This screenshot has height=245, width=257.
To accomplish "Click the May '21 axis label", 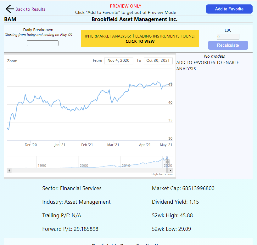I will coord(166,145).
